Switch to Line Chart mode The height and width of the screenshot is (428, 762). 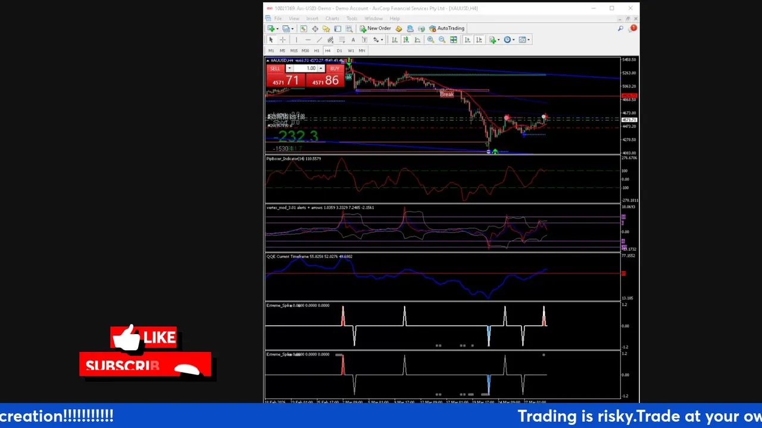(x=417, y=40)
